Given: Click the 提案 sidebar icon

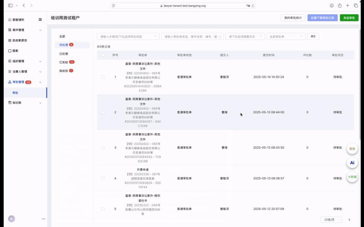Looking at the screenshot, I should pos(9,51).
